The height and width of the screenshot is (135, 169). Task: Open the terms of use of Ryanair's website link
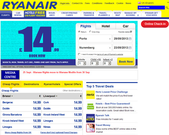point(110,54)
